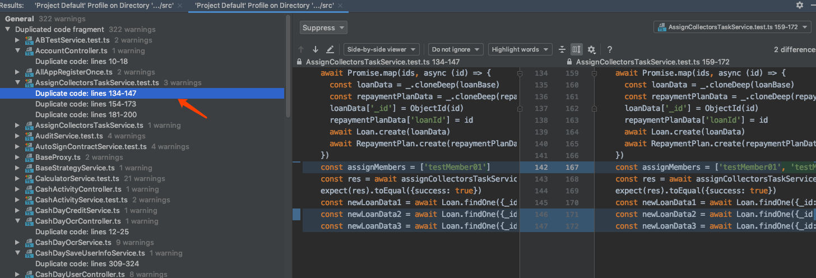Go to previous difference arrow

[x=302, y=49]
